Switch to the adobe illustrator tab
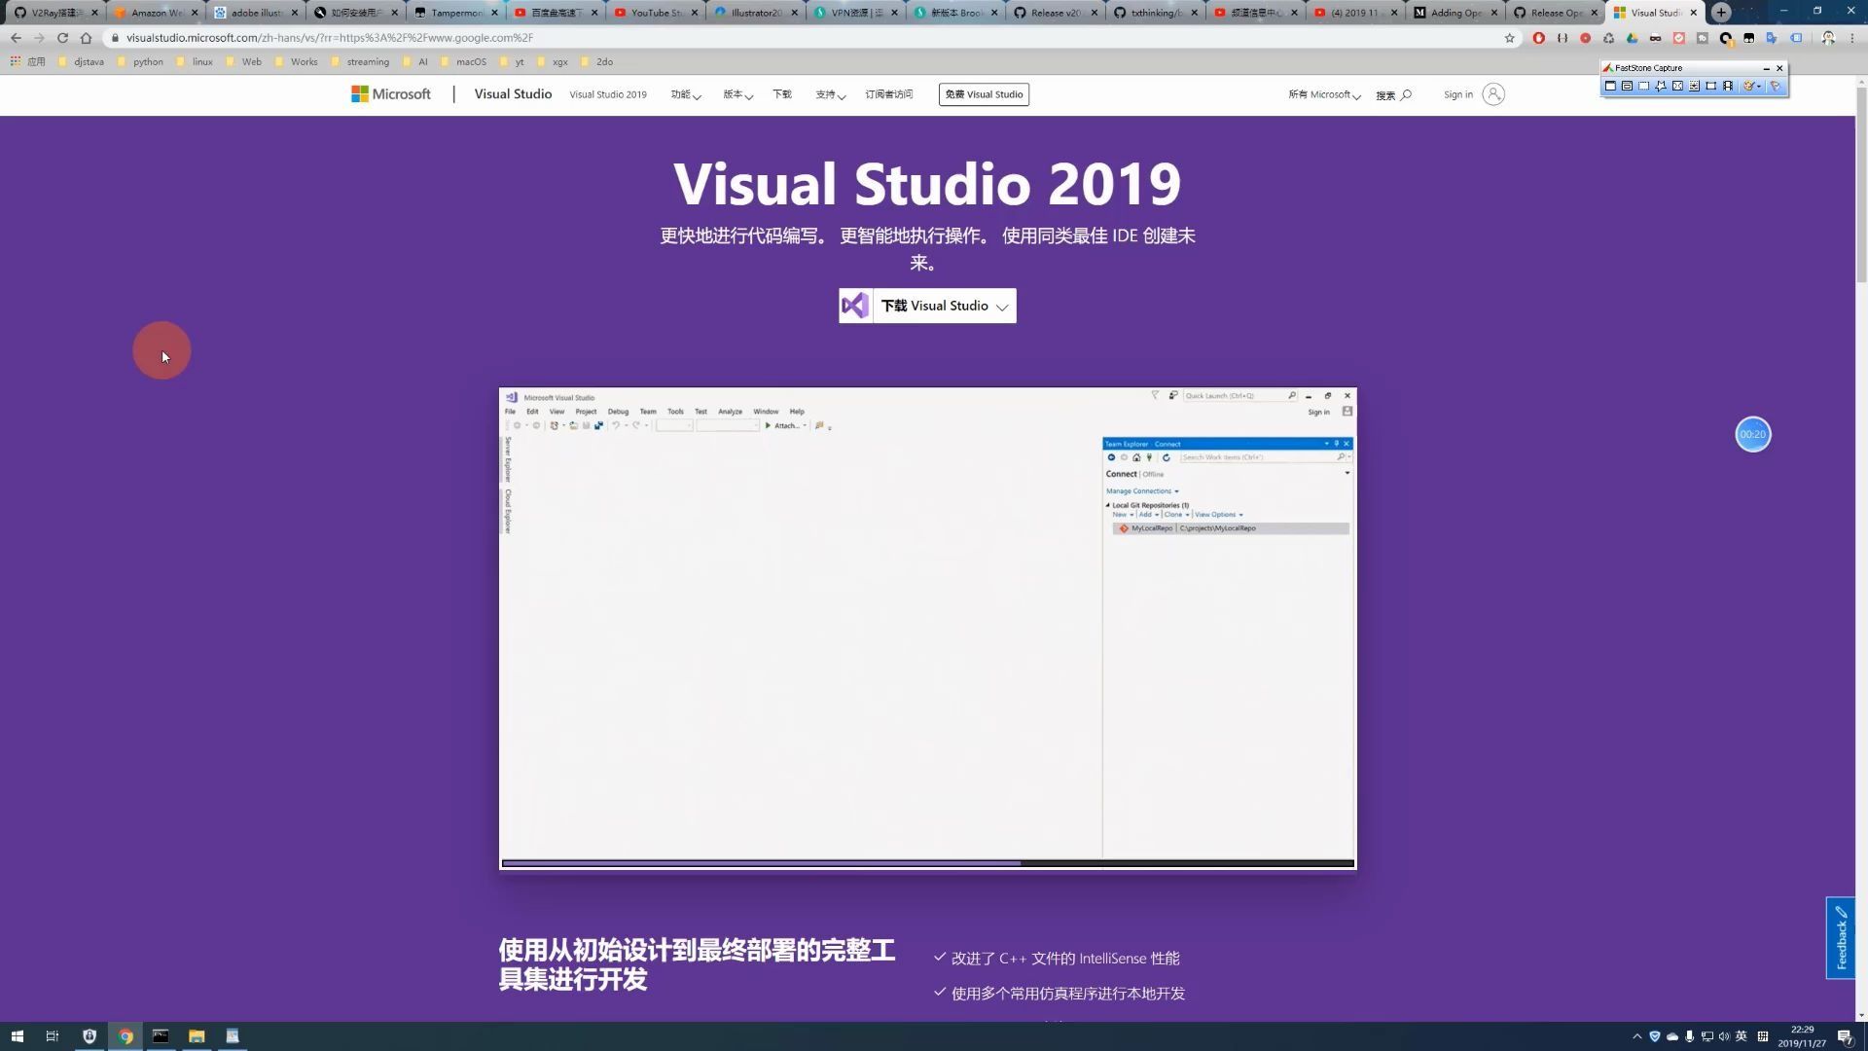 [256, 13]
